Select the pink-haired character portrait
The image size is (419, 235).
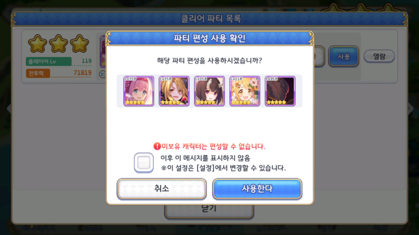[139, 91]
